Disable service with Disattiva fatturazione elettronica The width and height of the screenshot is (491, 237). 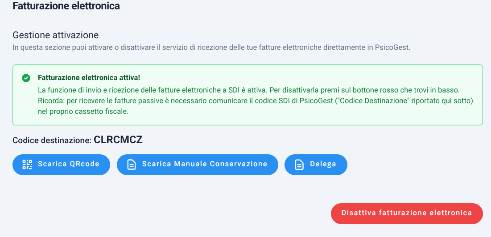407,213
